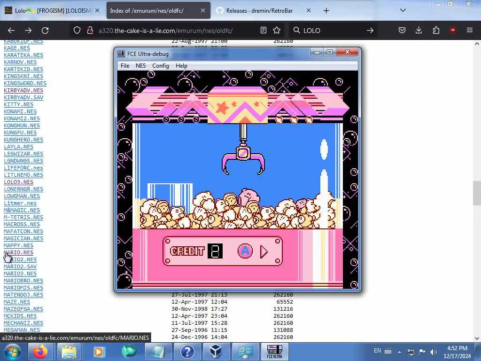
Task: Click the address bar URL field
Action: coord(178,31)
